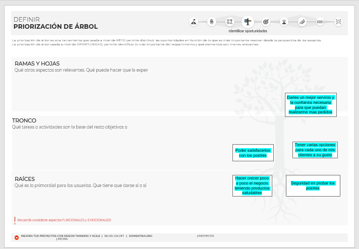Click the 'Identificar oportunidades' step label

coord(248,31)
